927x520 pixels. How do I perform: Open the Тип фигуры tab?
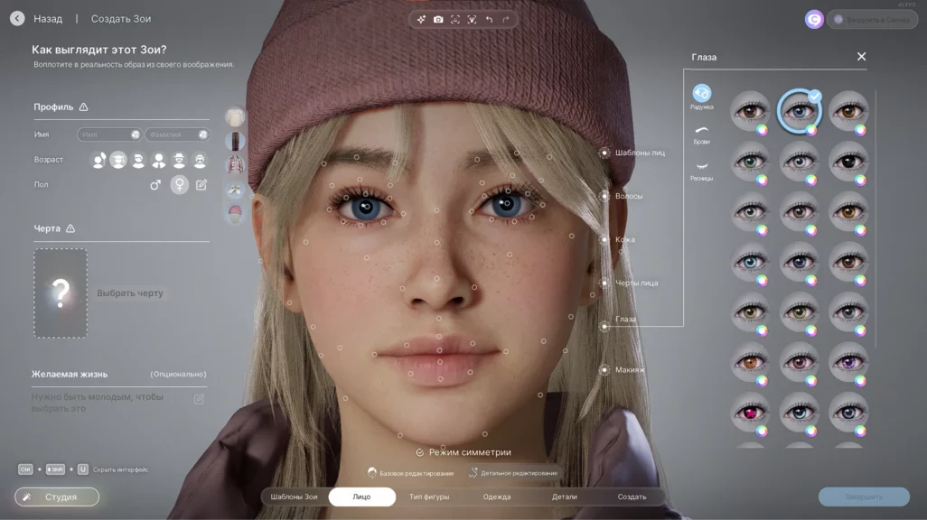428,497
